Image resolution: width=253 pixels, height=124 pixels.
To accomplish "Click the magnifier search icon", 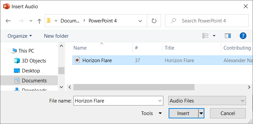I will coord(173,21).
